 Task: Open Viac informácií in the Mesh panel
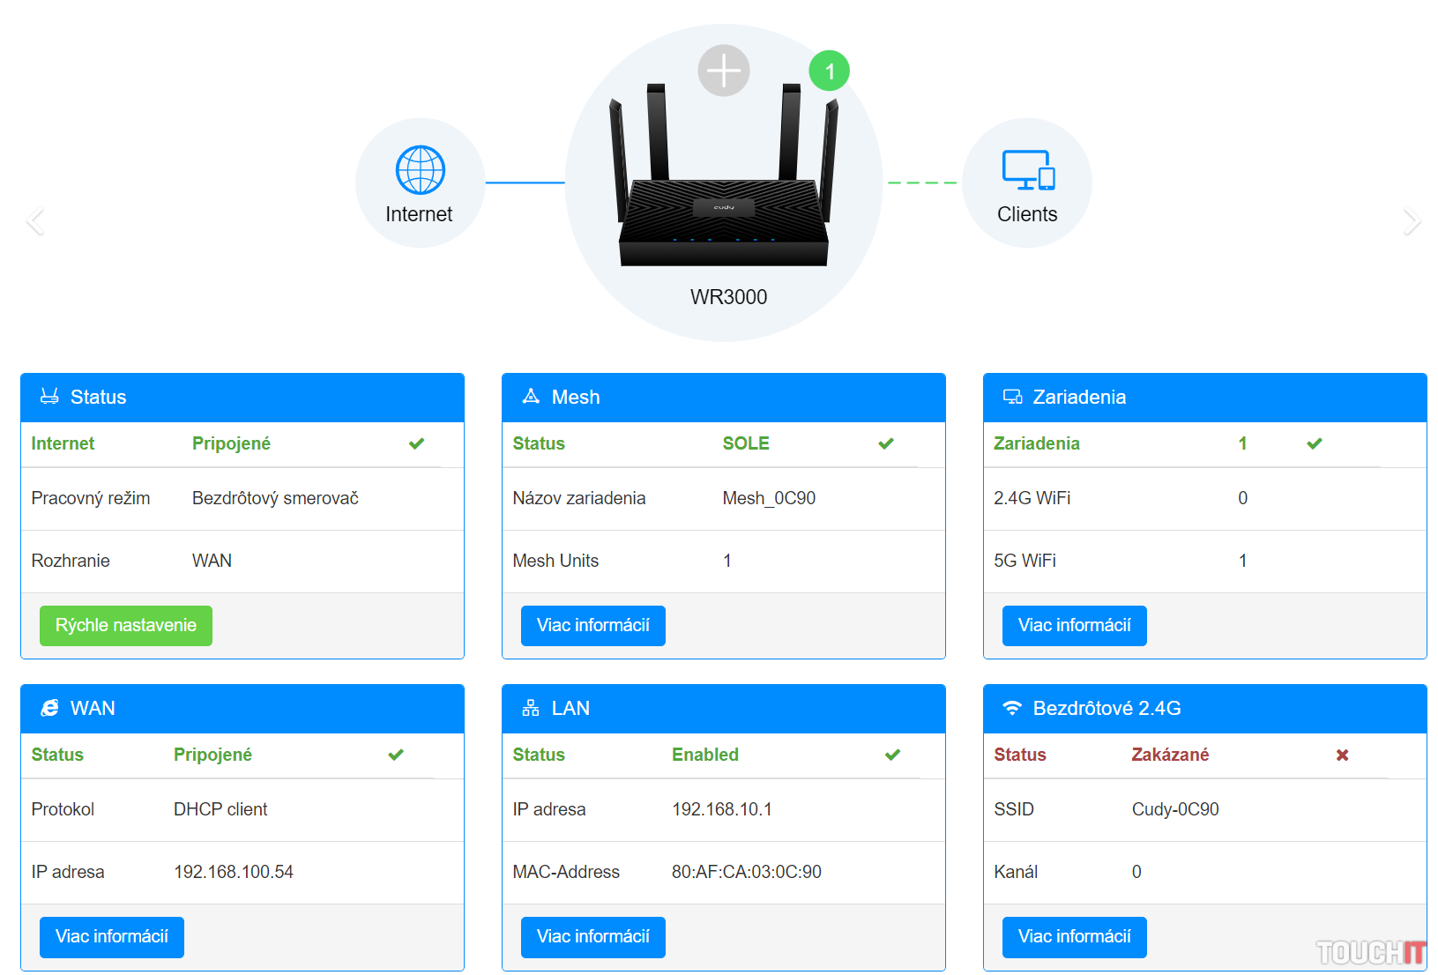tap(592, 626)
